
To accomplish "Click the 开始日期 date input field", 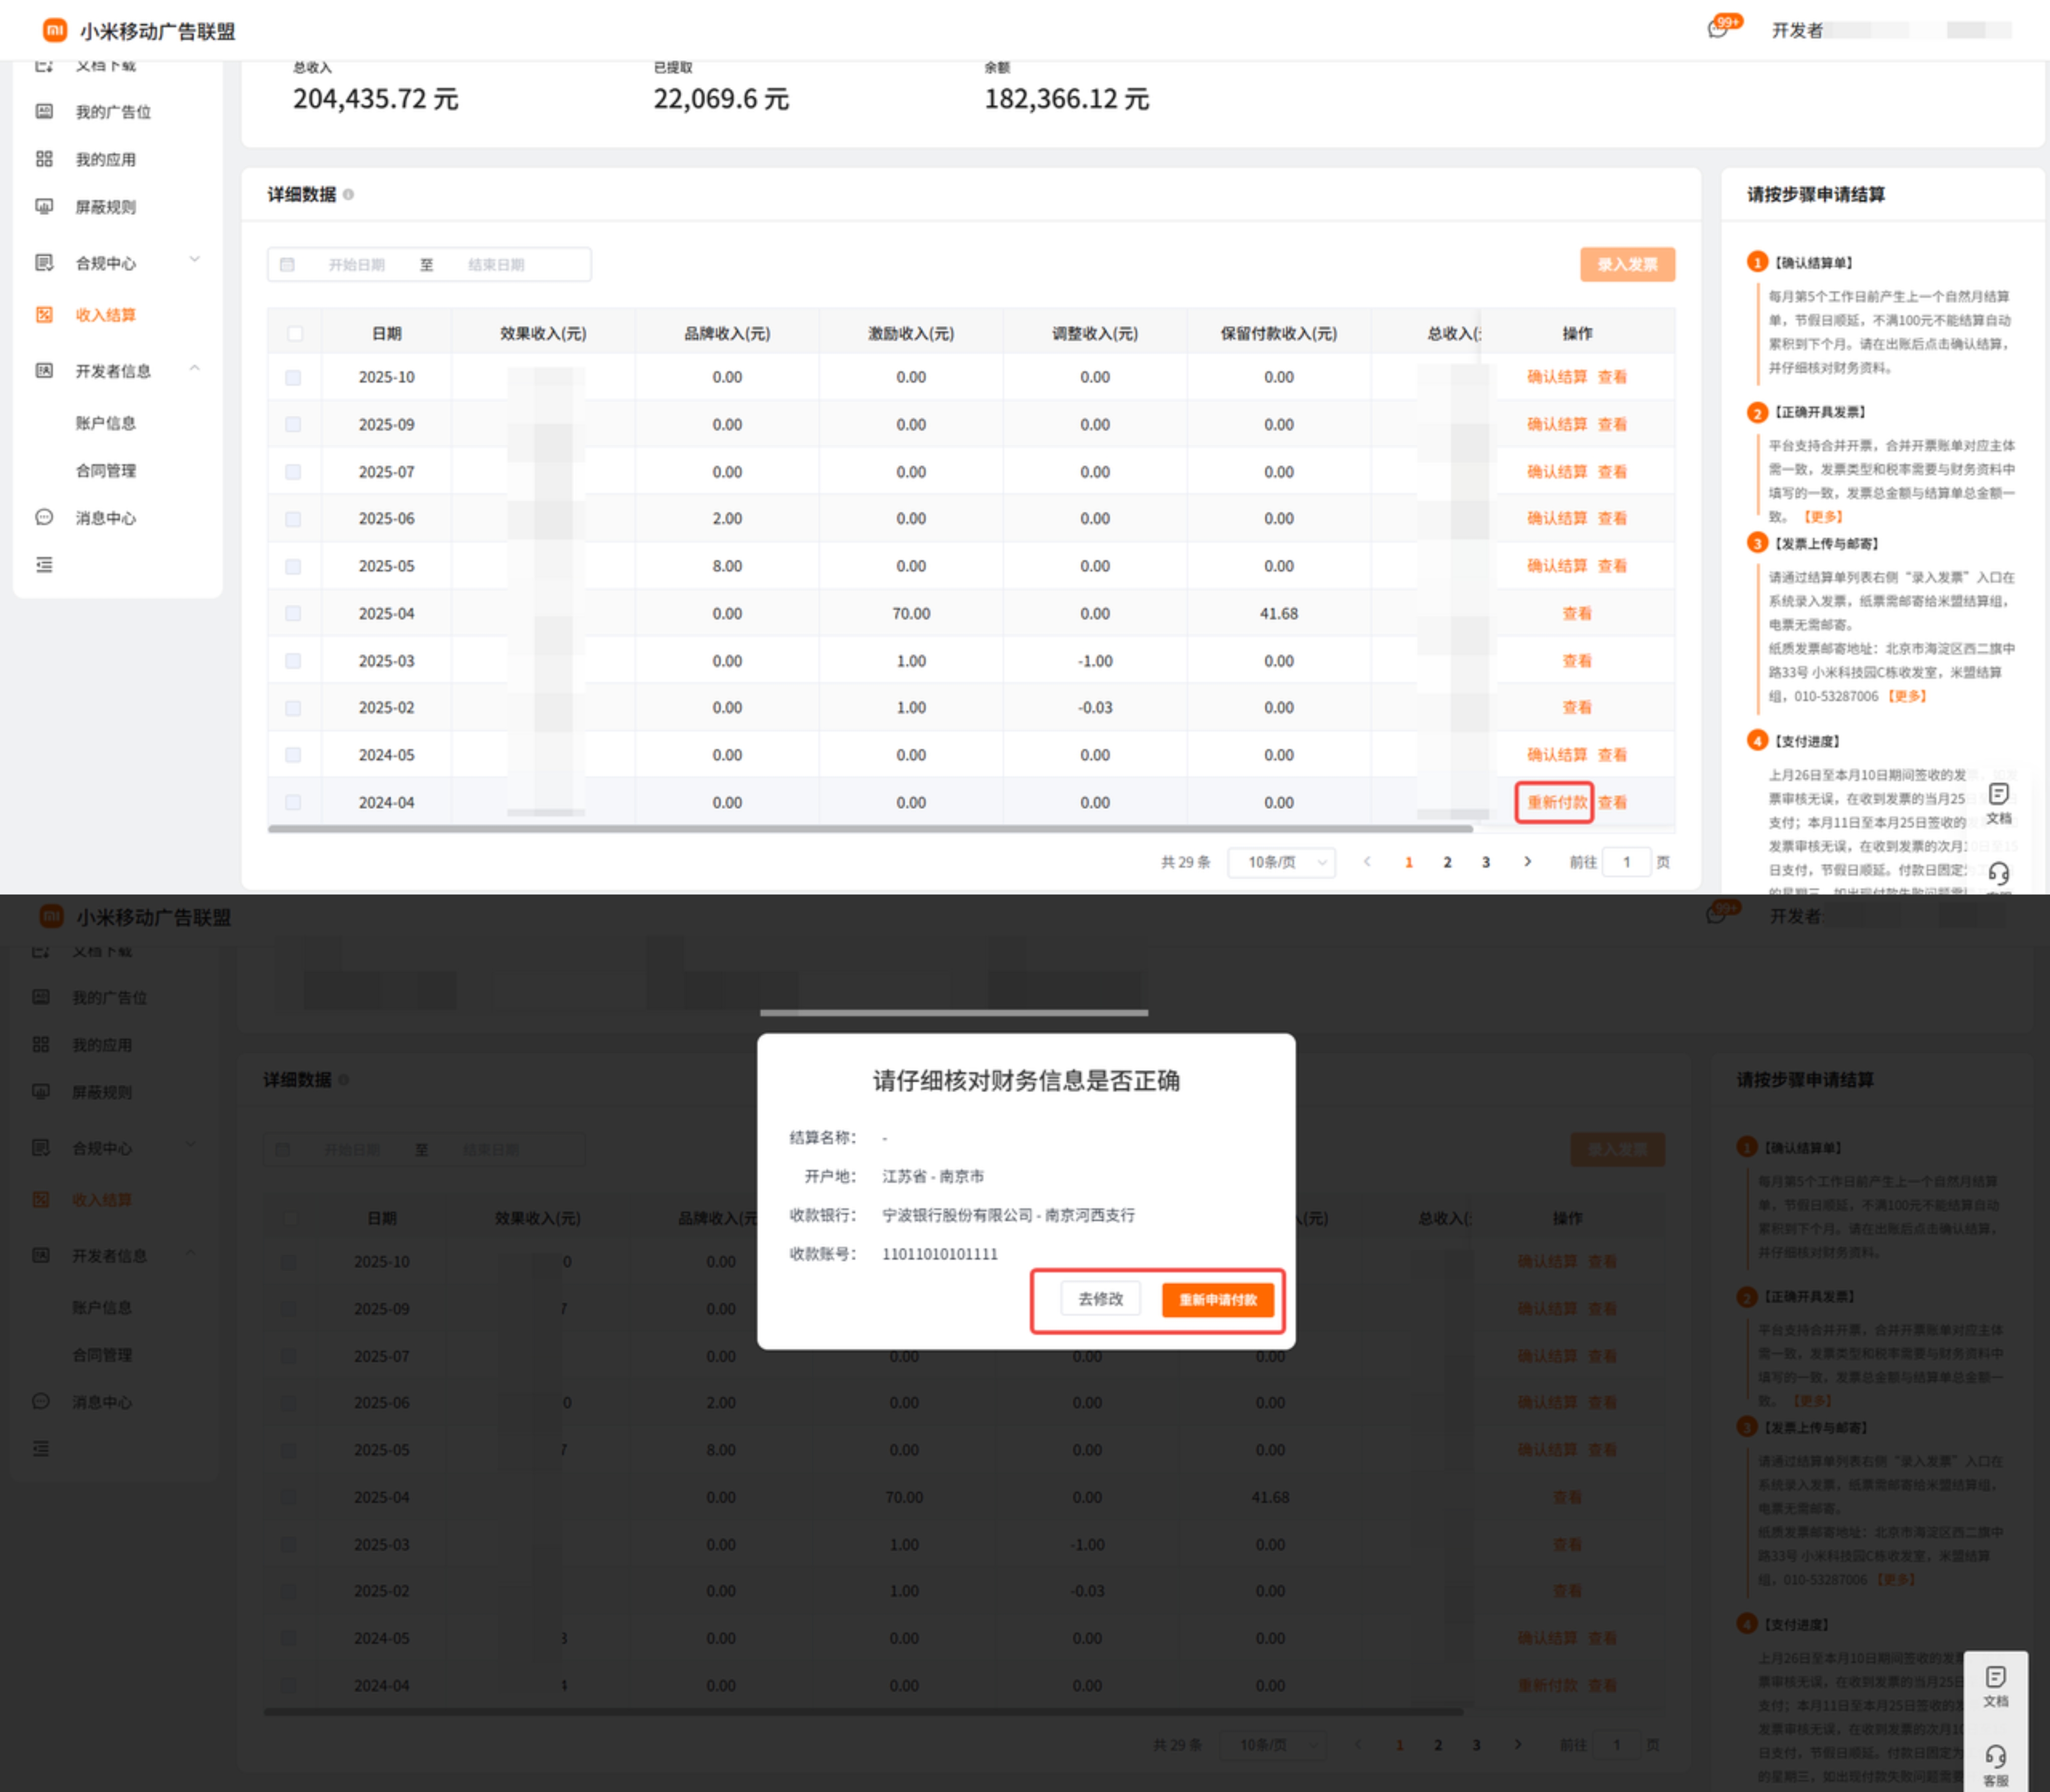I will pyautogui.click(x=356, y=264).
